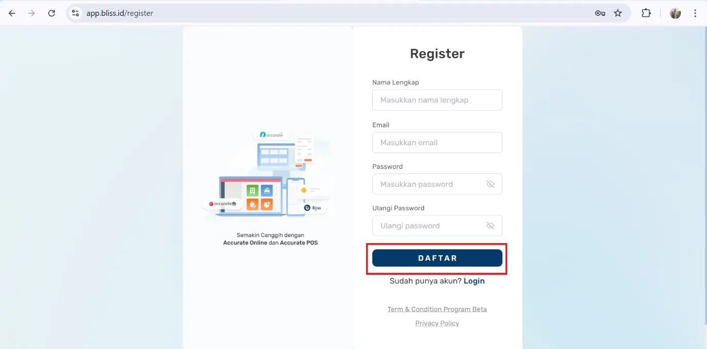
Task: Open Term & Condition Program Beta link
Action: pyautogui.click(x=437, y=309)
